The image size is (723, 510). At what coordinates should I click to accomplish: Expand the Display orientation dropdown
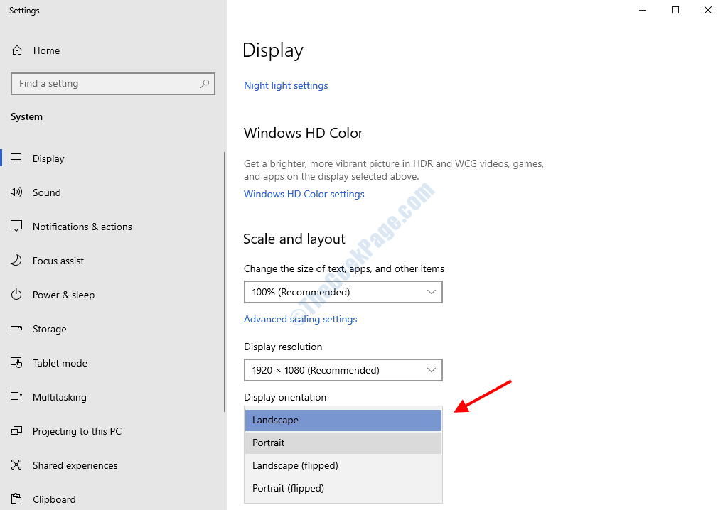click(x=343, y=420)
